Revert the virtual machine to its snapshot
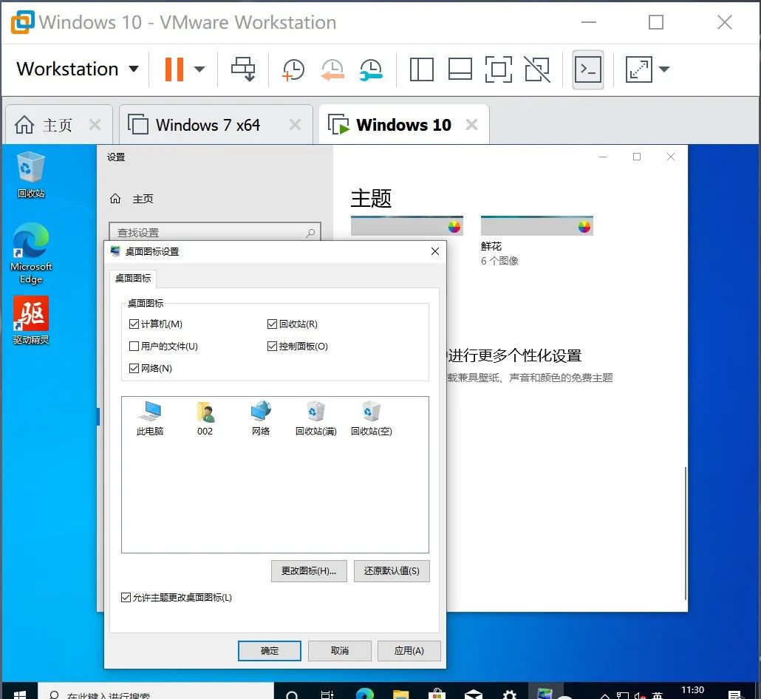 (x=332, y=69)
